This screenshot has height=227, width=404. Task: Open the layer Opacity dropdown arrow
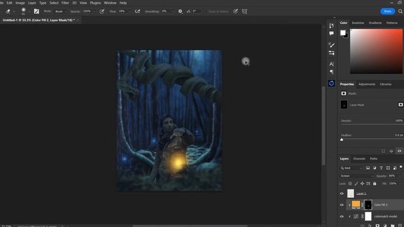pos(400,176)
